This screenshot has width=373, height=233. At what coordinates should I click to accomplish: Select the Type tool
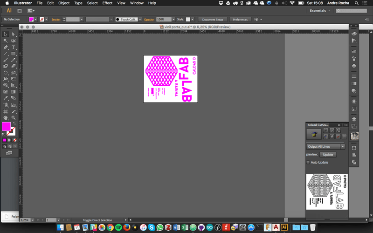pyautogui.click(x=14, y=47)
